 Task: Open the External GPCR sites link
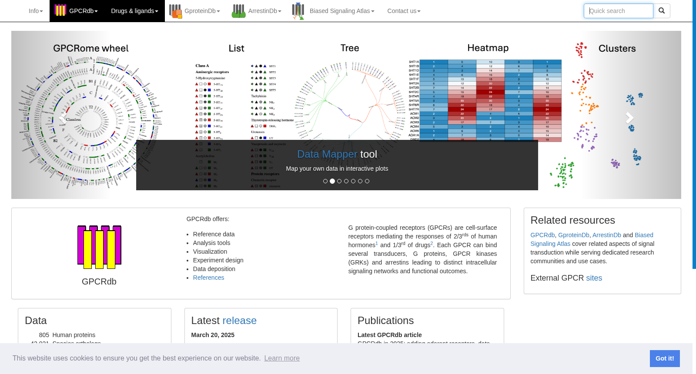[594, 278]
